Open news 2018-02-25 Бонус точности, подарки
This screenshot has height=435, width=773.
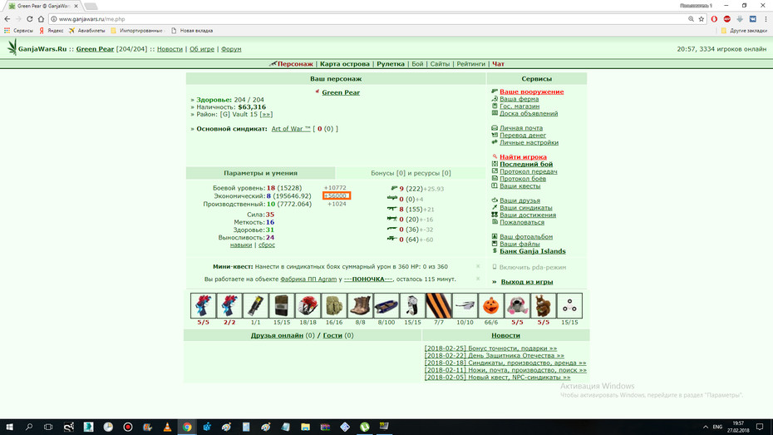pyautogui.click(x=490, y=348)
